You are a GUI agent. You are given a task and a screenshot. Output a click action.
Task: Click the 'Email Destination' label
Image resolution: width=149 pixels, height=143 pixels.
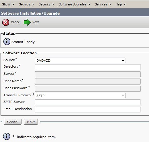(17, 109)
